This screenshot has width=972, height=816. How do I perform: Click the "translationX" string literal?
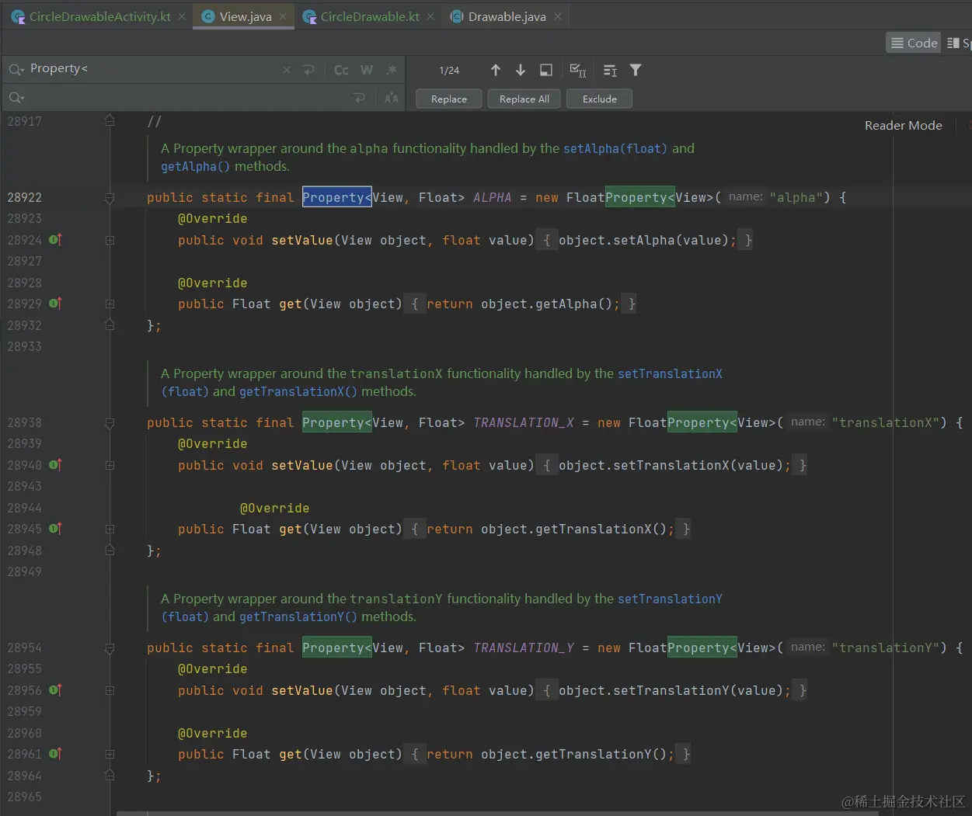click(885, 422)
